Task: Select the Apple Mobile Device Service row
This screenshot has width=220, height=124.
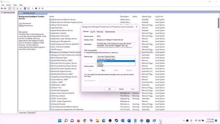Action: point(107,30)
